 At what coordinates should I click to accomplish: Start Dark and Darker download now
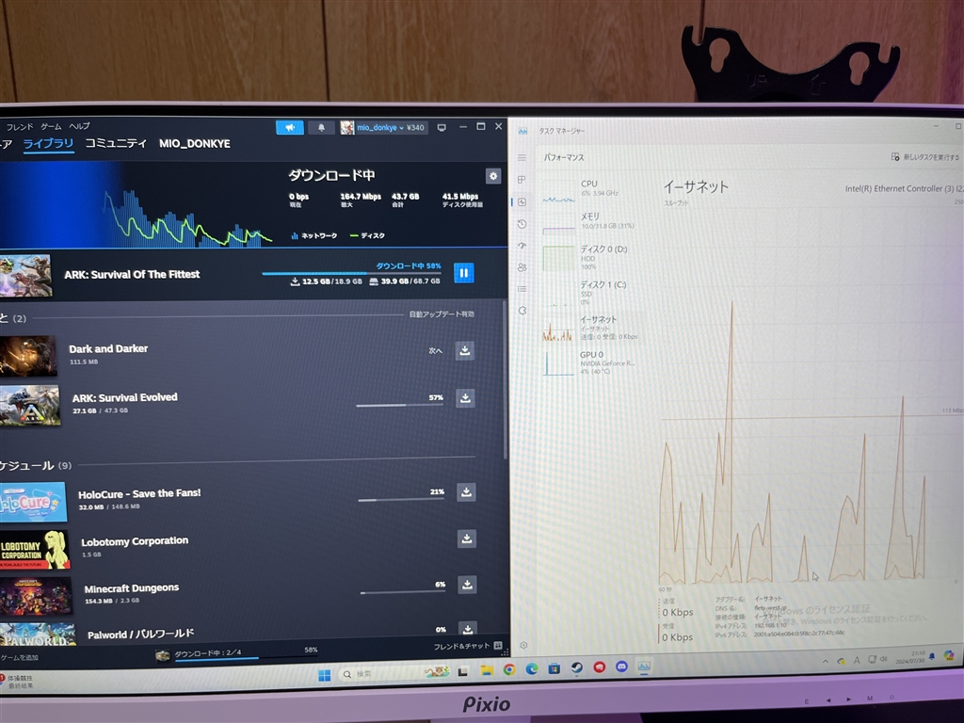(465, 350)
